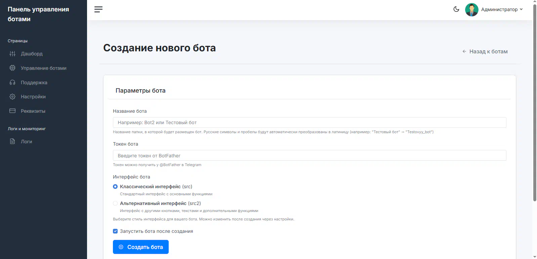Click the Поддержка headphones icon

12,83
